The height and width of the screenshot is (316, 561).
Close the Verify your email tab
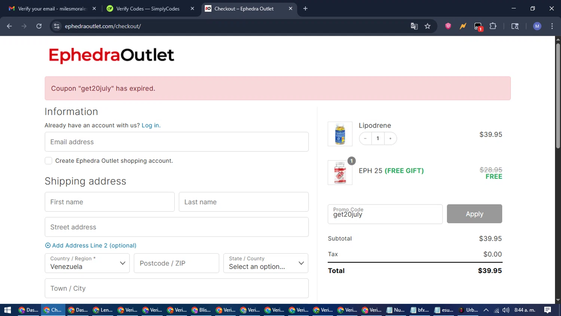pos(94,9)
